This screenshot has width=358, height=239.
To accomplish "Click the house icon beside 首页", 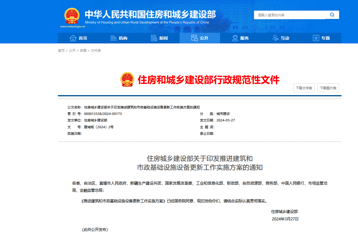I will 73,38.
